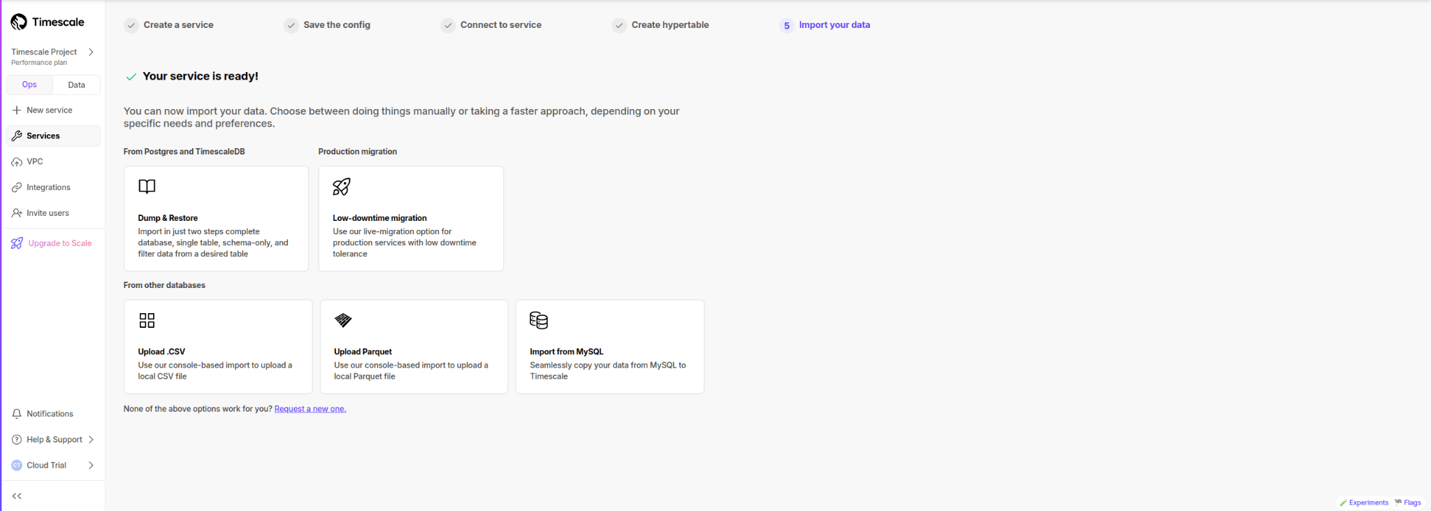Switch to the Data tab
Screen dimensions: 1431x511
76,85
